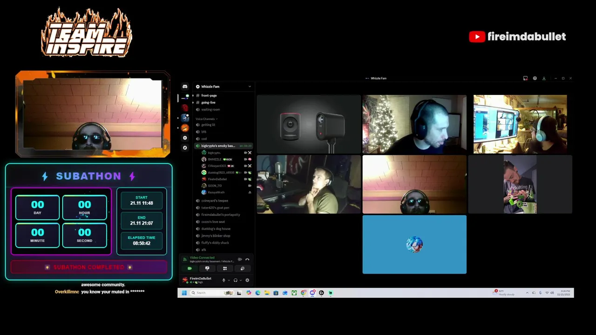The height and width of the screenshot is (335, 596).
Task: Open Copilot icon on taskbar
Action: coord(249,293)
